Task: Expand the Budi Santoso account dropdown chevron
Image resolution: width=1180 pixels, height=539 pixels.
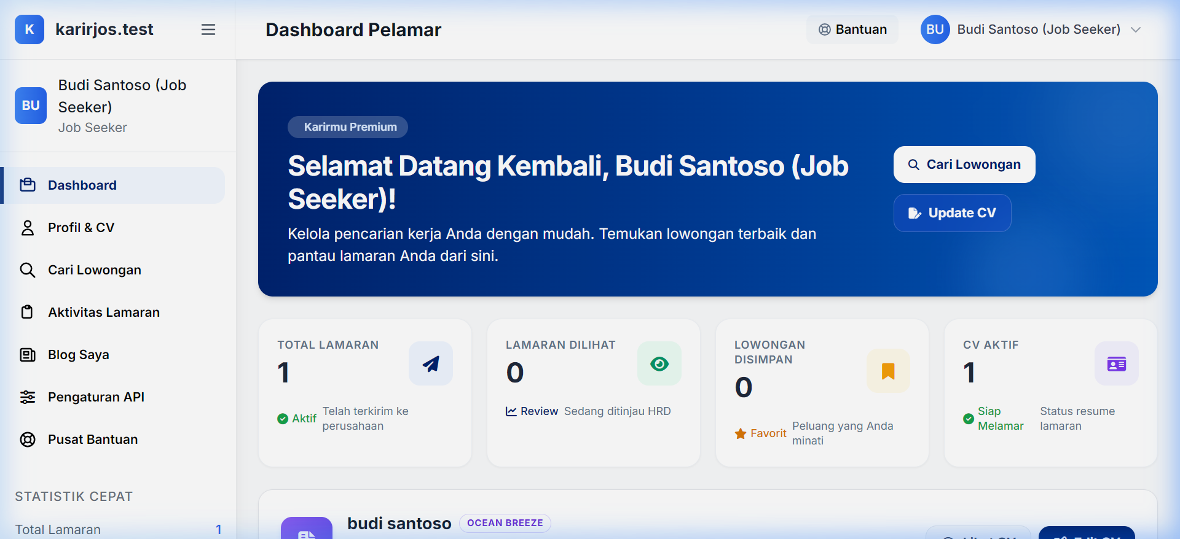Action: coord(1136,29)
